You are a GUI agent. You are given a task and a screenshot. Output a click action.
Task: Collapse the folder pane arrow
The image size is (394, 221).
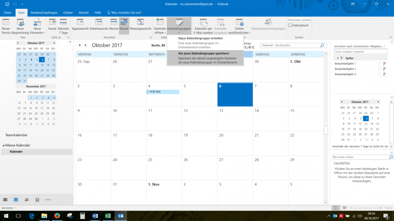pos(70,42)
